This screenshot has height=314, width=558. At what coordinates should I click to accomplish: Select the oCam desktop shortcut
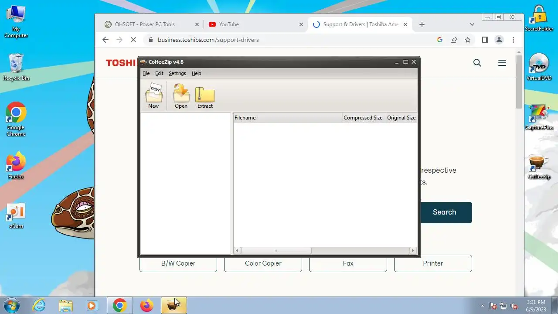coord(16,216)
